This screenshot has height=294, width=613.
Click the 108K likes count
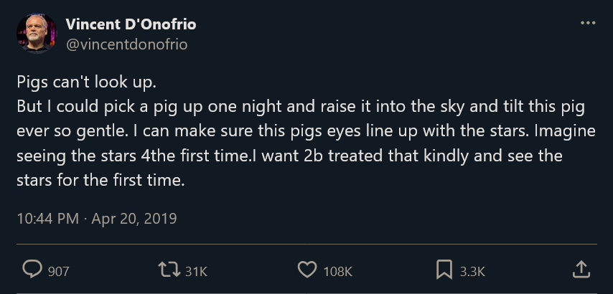click(338, 271)
